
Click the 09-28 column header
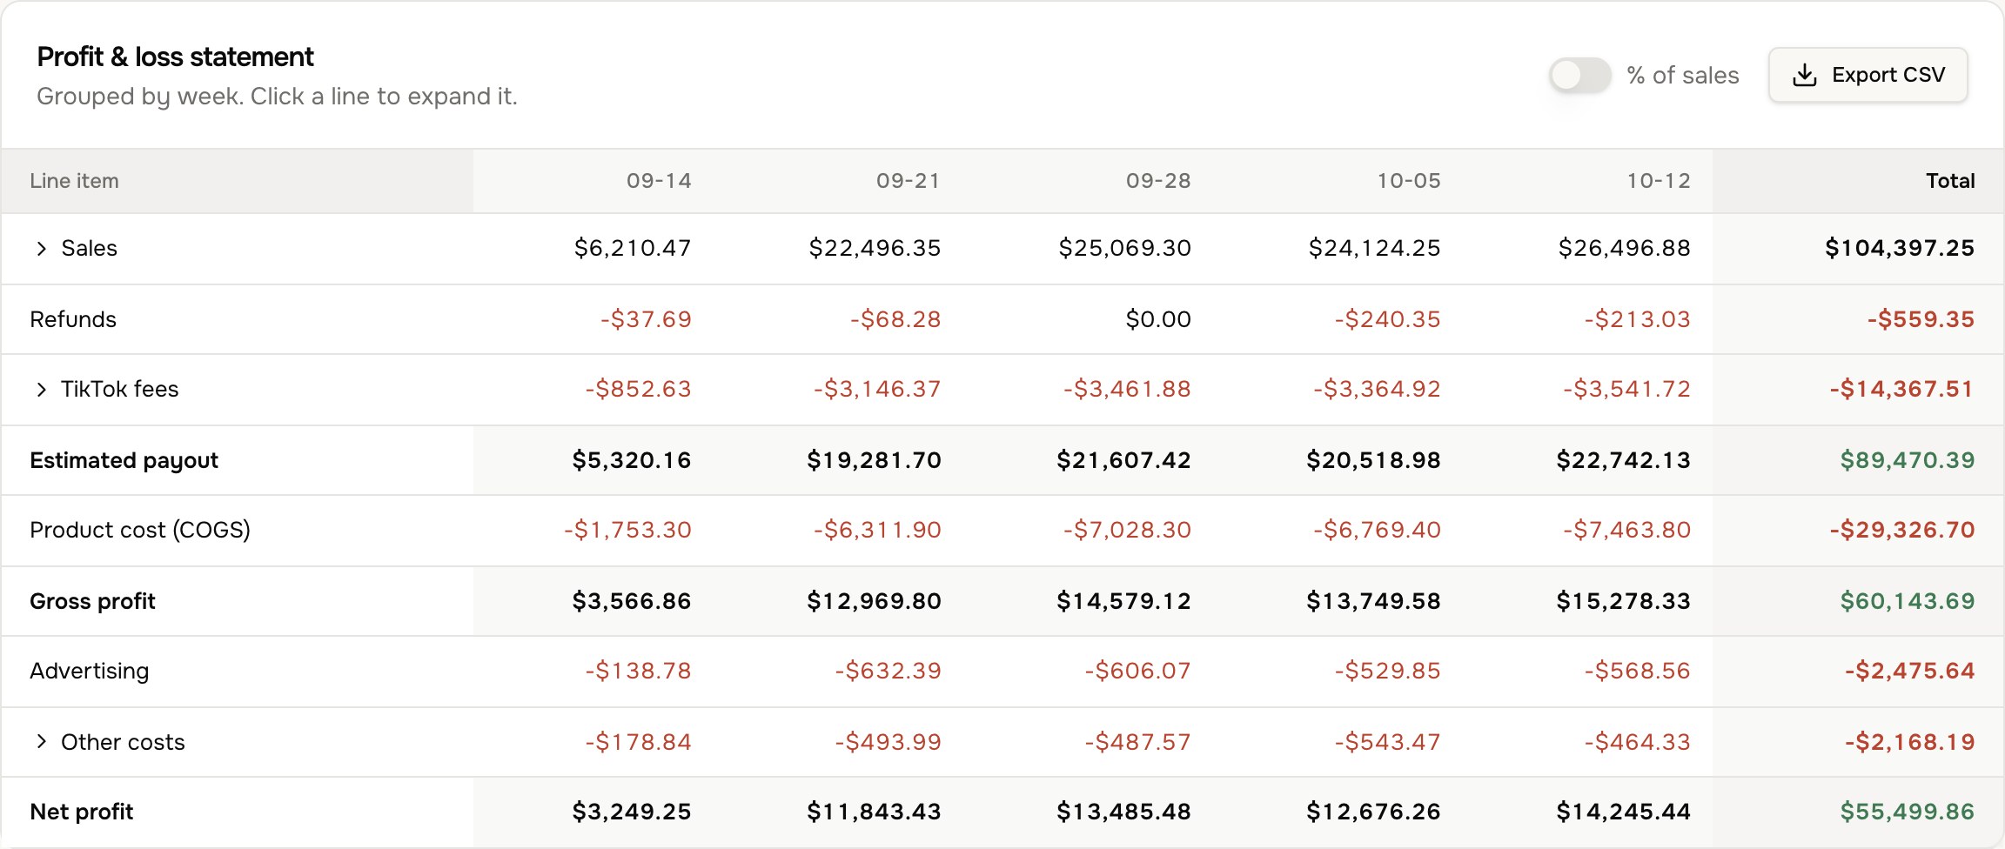[1158, 181]
